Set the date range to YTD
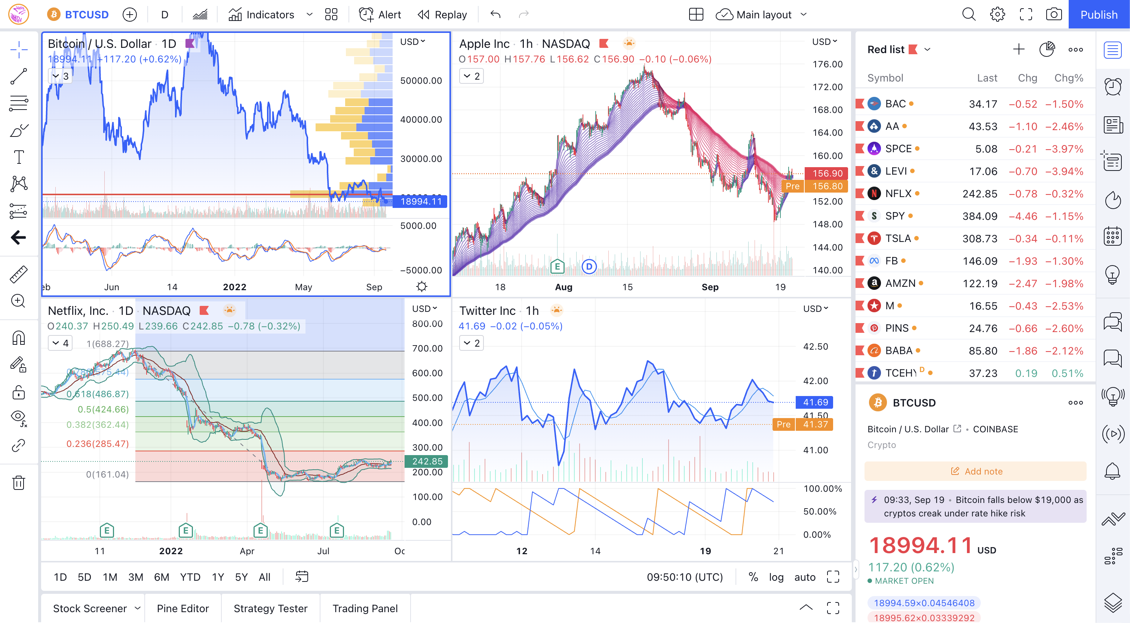The height and width of the screenshot is (623, 1130). coord(190,577)
